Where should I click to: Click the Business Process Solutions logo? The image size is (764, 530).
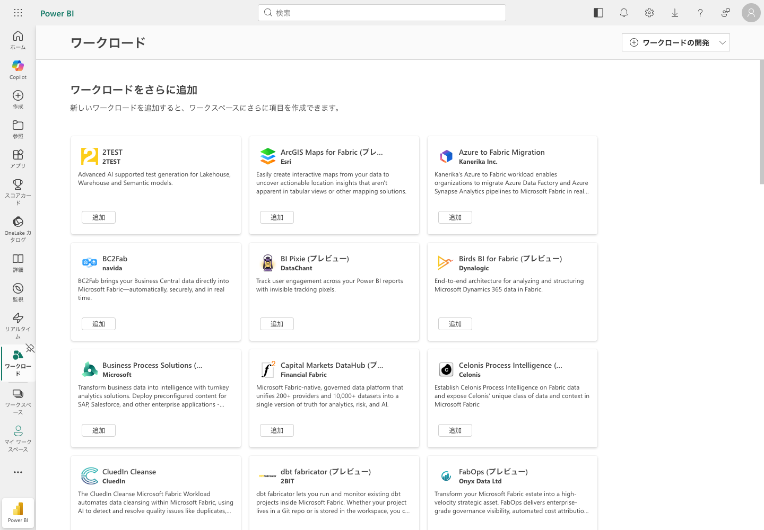[x=90, y=369]
